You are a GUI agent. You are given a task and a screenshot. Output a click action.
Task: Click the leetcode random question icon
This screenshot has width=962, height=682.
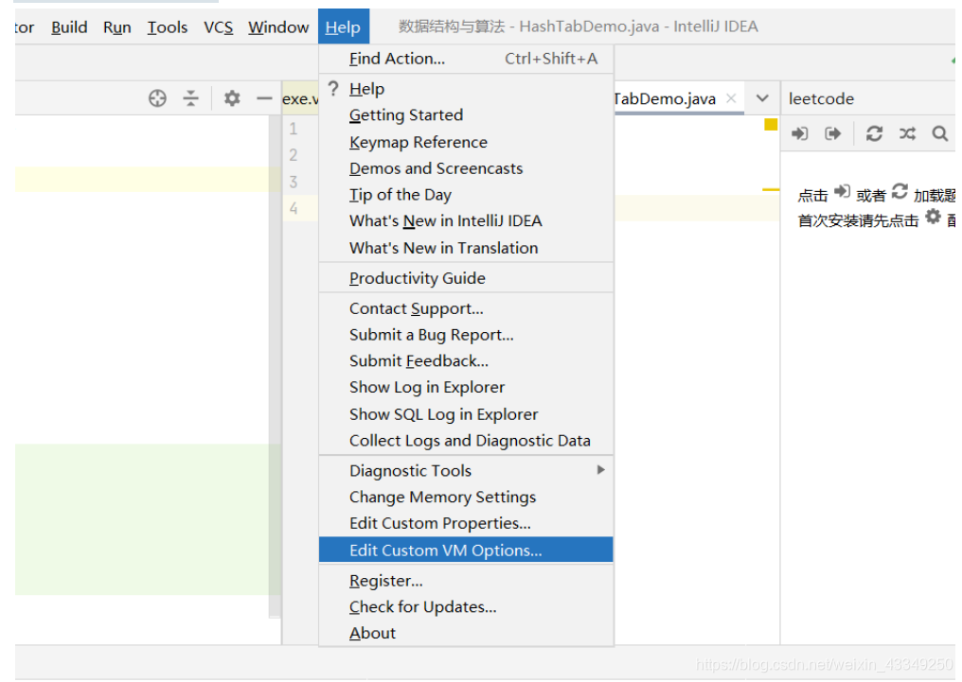tap(907, 133)
